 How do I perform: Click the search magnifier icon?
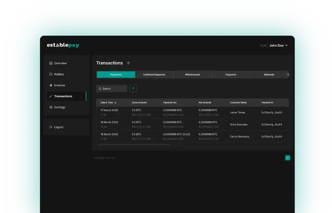click(x=100, y=89)
